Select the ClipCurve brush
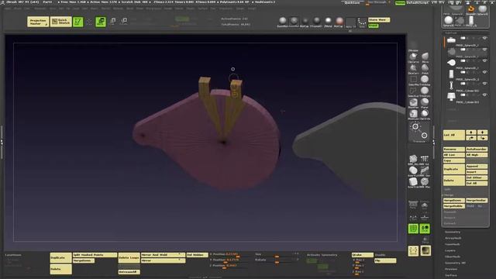 pyautogui.click(x=413, y=57)
